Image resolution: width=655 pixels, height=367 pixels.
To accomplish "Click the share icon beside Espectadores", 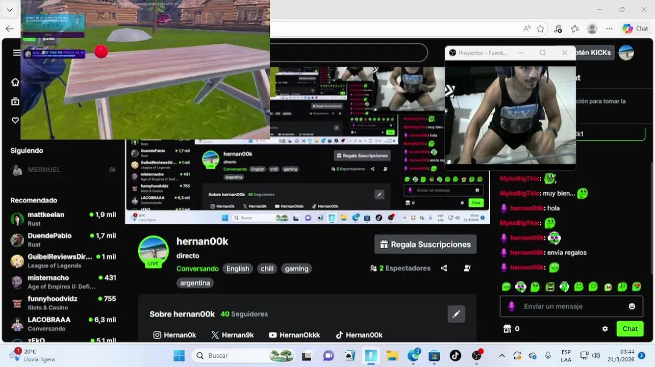I will pyautogui.click(x=444, y=268).
